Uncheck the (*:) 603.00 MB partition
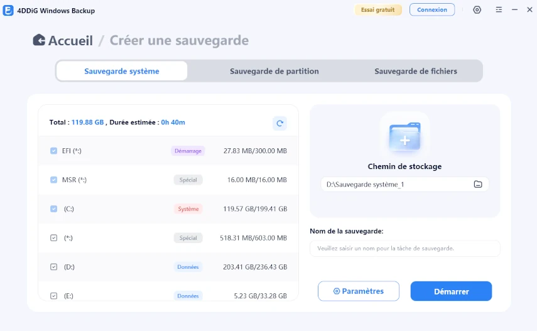Image resolution: width=537 pixels, height=331 pixels. [x=54, y=238]
